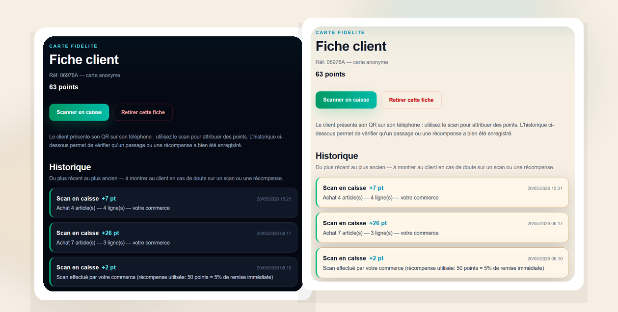Click Achat 4 article(s) line in dark card

pyautogui.click(x=113, y=208)
